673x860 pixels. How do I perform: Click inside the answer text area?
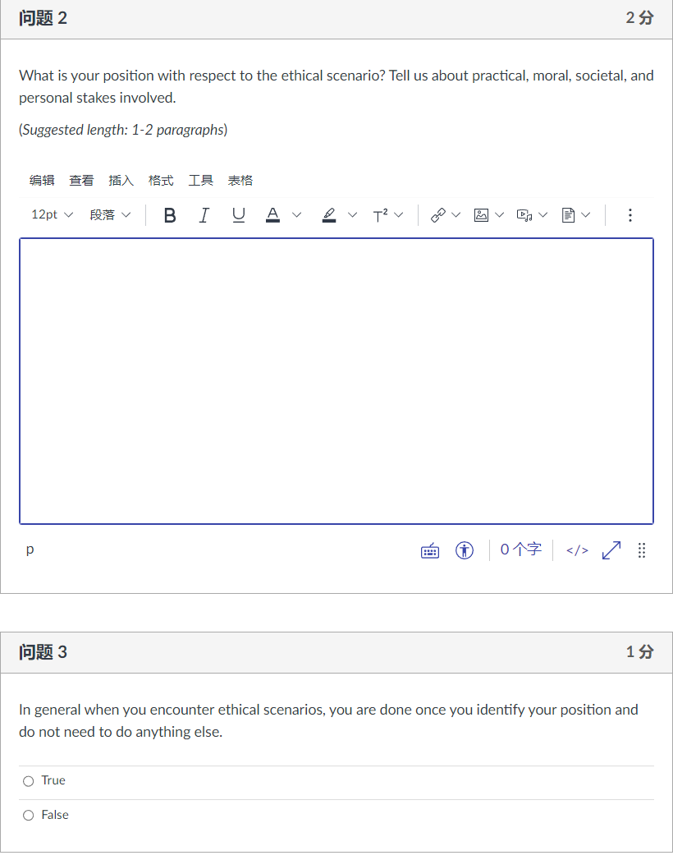point(336,381)
